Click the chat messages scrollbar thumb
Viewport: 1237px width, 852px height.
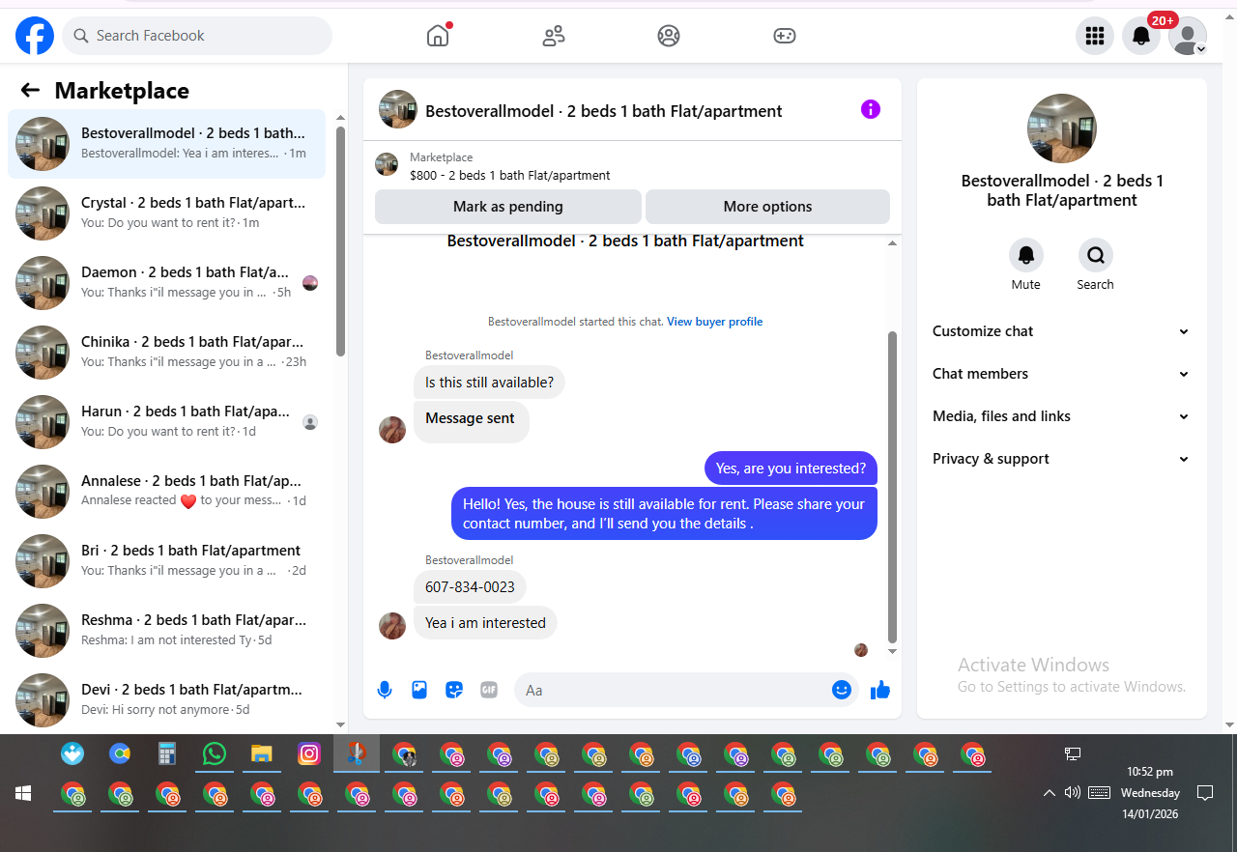pos(892,487)
